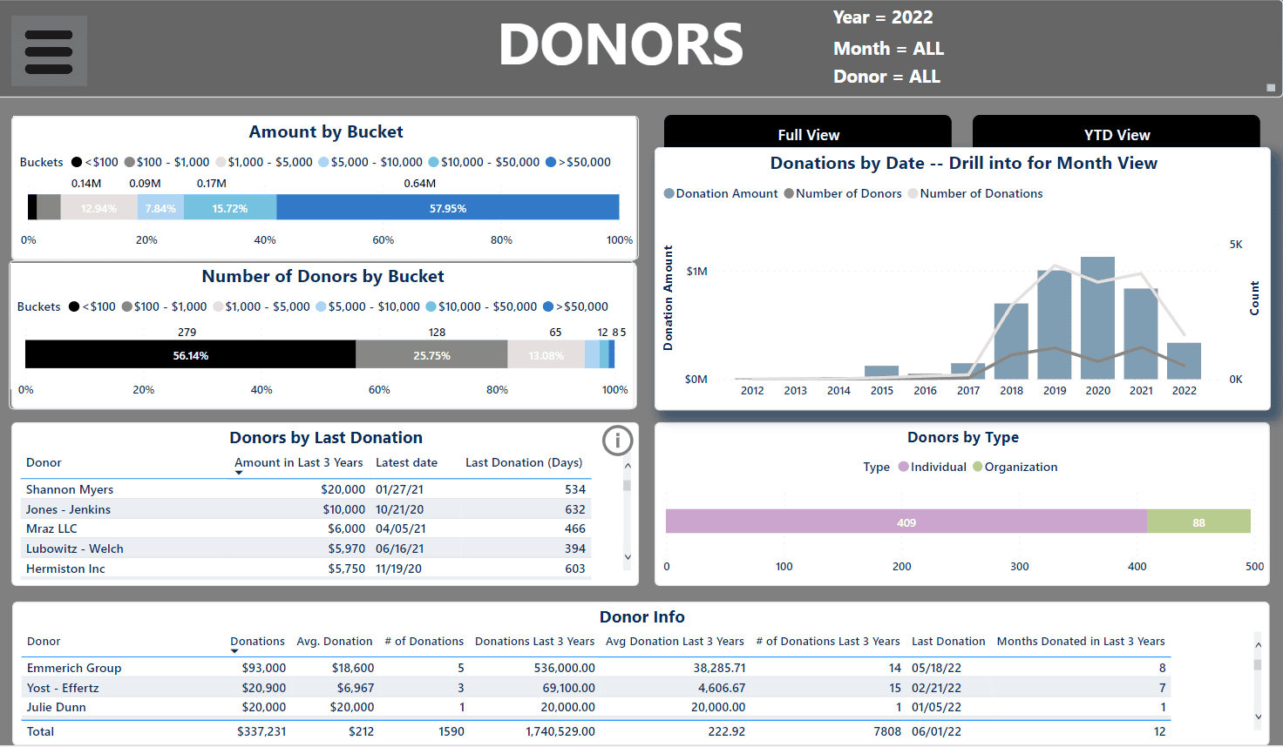Select Hermiston Inc row
Screen dimensions: 1283x747
(305, 569)
